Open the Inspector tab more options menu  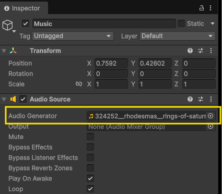211,8
